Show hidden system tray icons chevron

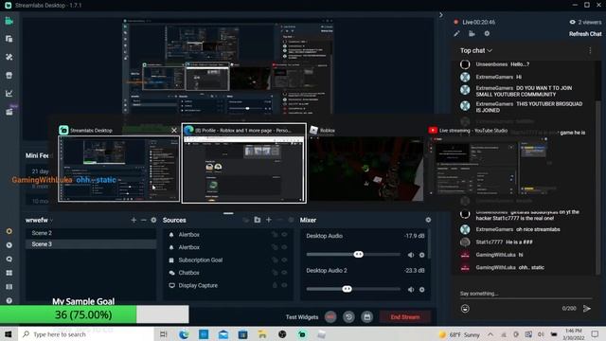[490, 334]
